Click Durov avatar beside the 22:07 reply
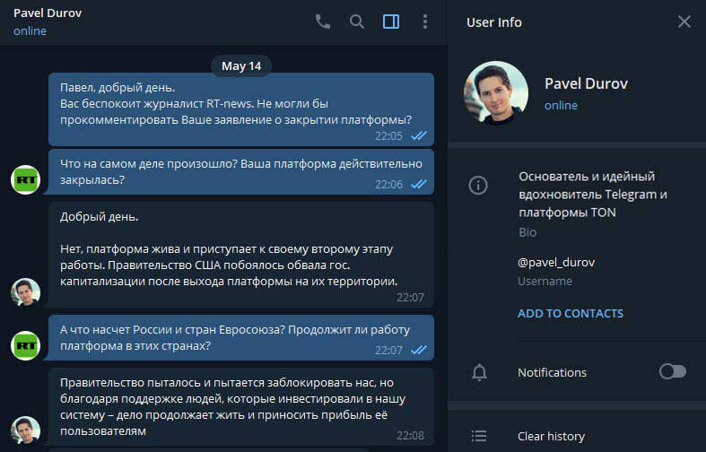Image resolution: width=706 pixels, height=452 pixels. [26, 292]
